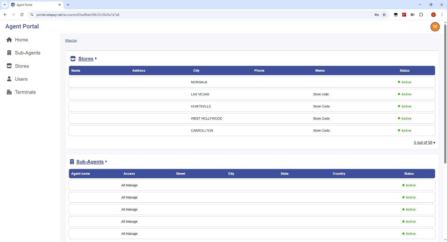Expand the Sub-Agents section arrow
The height and width of the screenshot is (242, 447).
click(106, 162)
